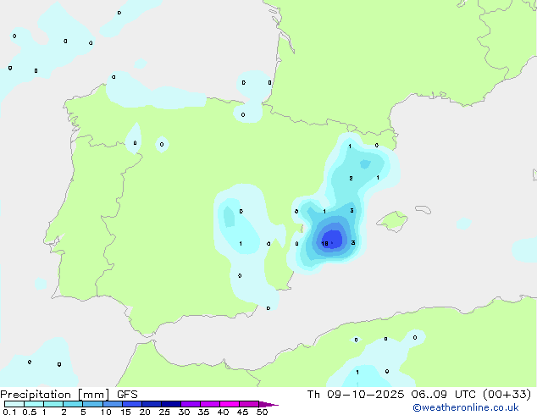Click the '50' legend tick label
The height and width of the screenshot is (415, 537).
pyautogui.click(x=262, y=412)
